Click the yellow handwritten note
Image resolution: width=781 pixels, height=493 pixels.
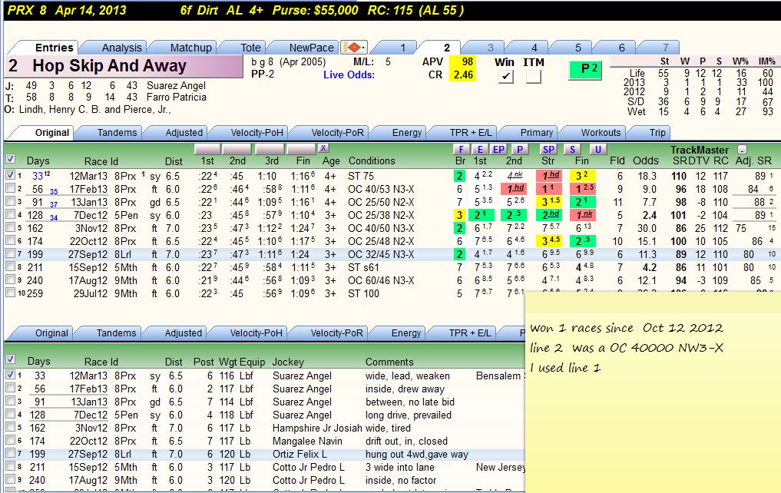[x=653, y=392]
